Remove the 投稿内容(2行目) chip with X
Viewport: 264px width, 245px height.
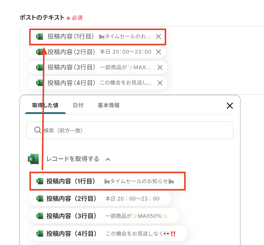(x=158, y=52)
